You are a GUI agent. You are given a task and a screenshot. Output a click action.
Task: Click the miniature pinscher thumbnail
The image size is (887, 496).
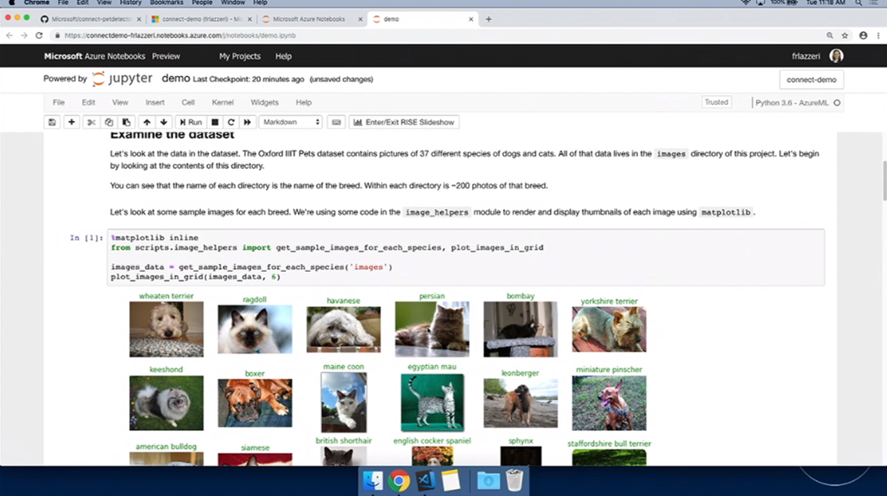pyautogui.click(x=609, y=403)
